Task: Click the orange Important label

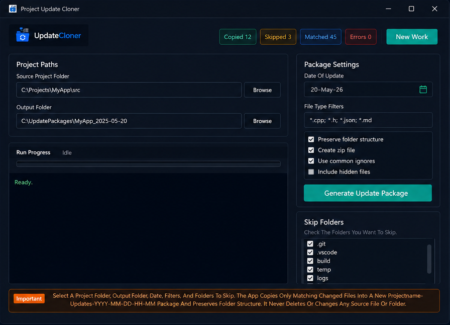Action: [x=29, y=298]
